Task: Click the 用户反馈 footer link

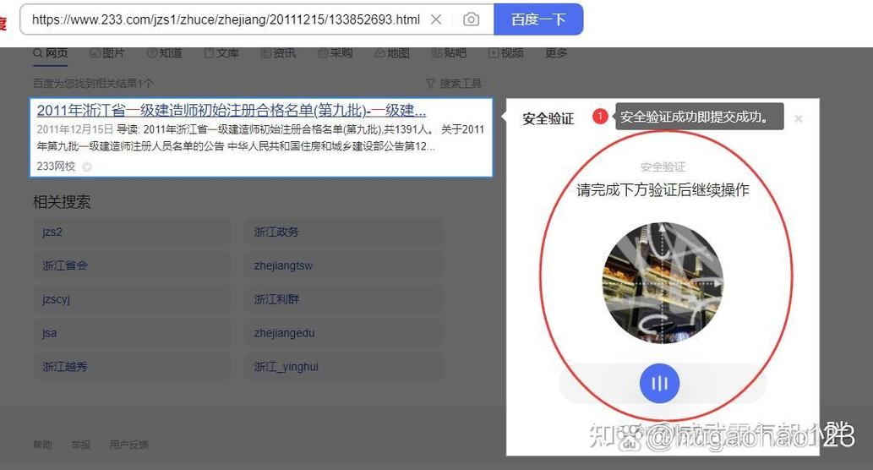Action: click(x=129, y=445)
